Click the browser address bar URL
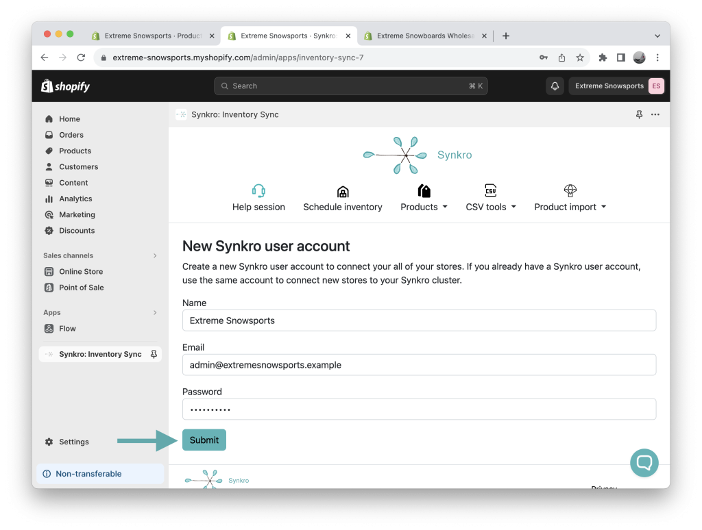This screenshot has height=530, width=702. coord(238,58)
